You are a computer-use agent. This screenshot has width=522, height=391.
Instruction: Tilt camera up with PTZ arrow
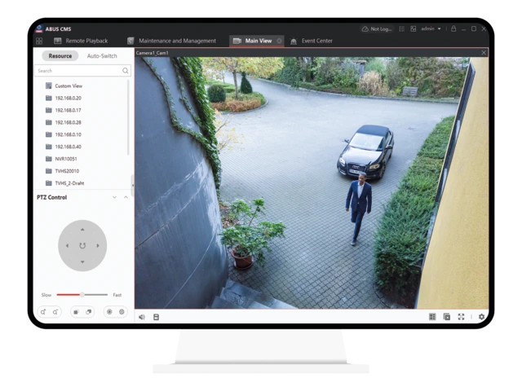pos(82,230)
